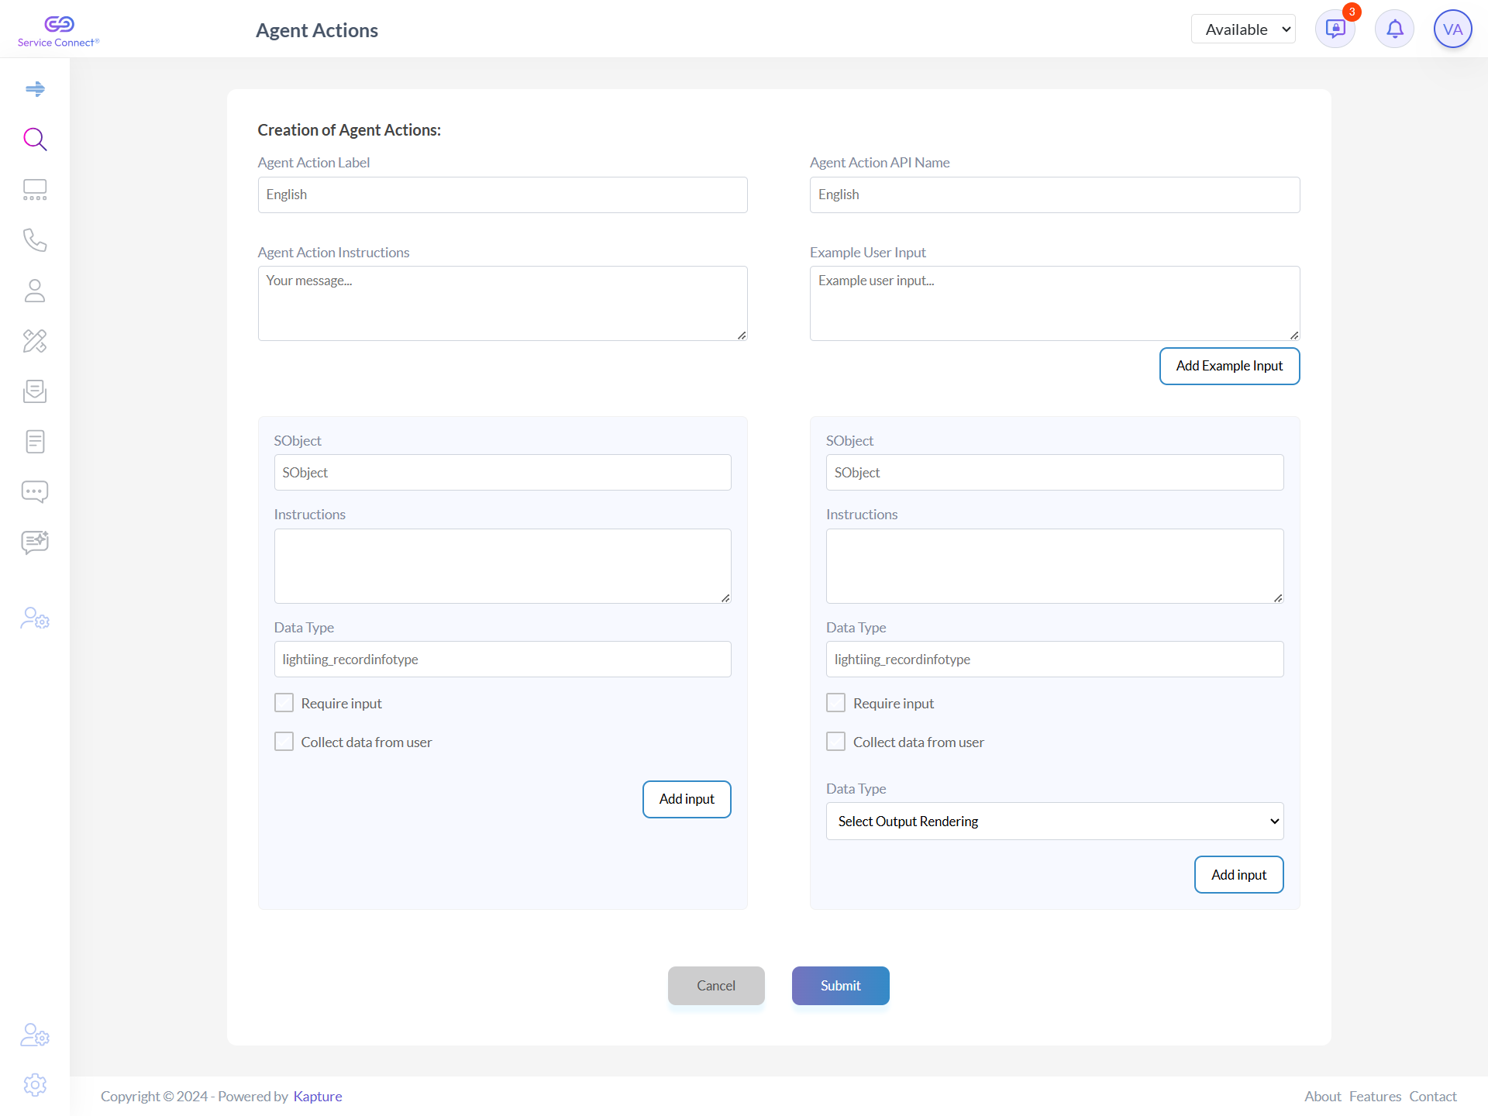The height and width of the screenshot is (1116, 1488).
Task: Toggle the sidebar expand arrow icon
Action: pyautogui.click(x=35, y=89)
